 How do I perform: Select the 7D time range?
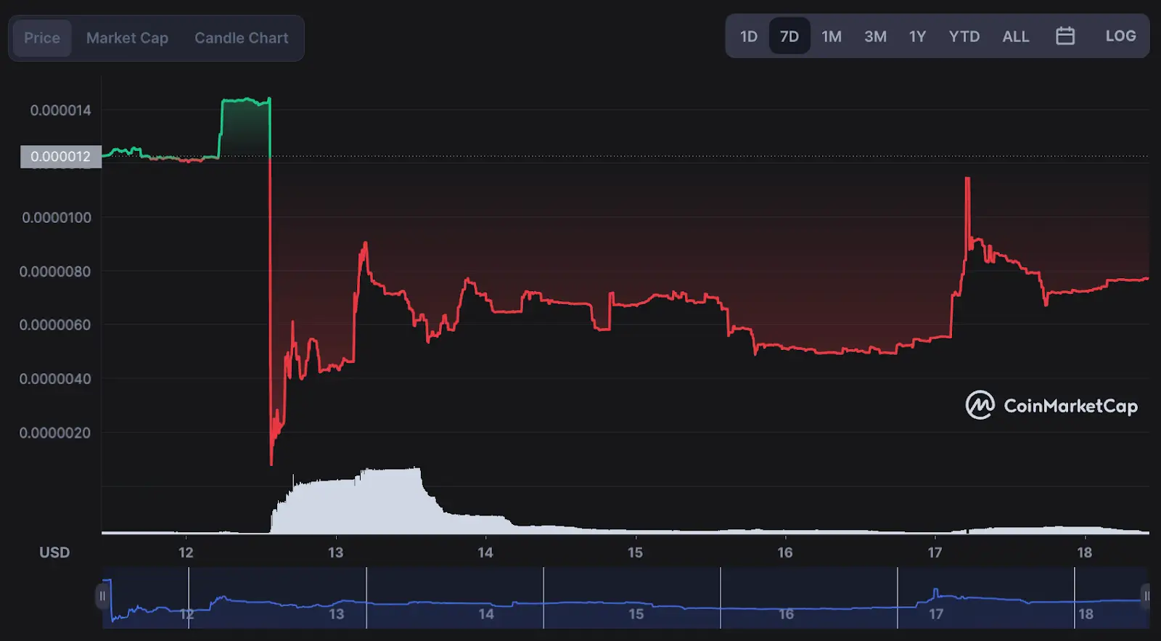click(789, 36)
